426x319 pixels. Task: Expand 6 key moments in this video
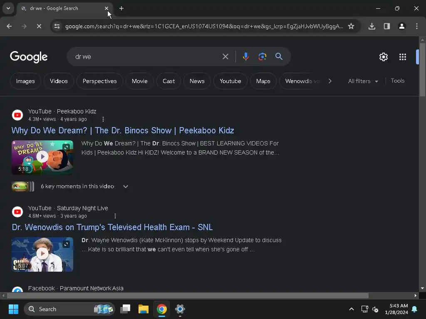pyautogui.click(x=126, y=186)
